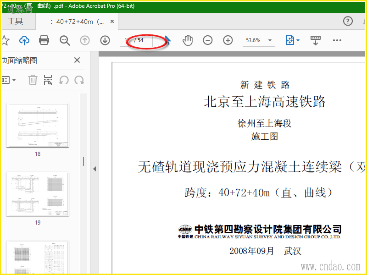The image size is (367, 275).
Task: Select page 19 thumbnail
Action: (x=38, y=194)
